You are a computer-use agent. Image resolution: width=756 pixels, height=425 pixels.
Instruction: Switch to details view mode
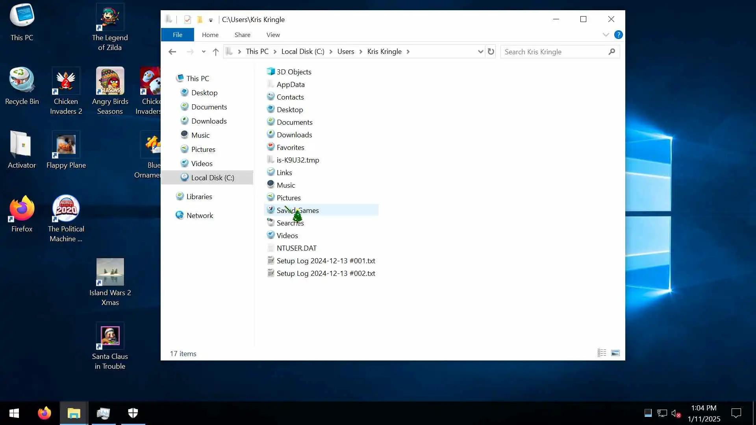click(x=602, y=353)
